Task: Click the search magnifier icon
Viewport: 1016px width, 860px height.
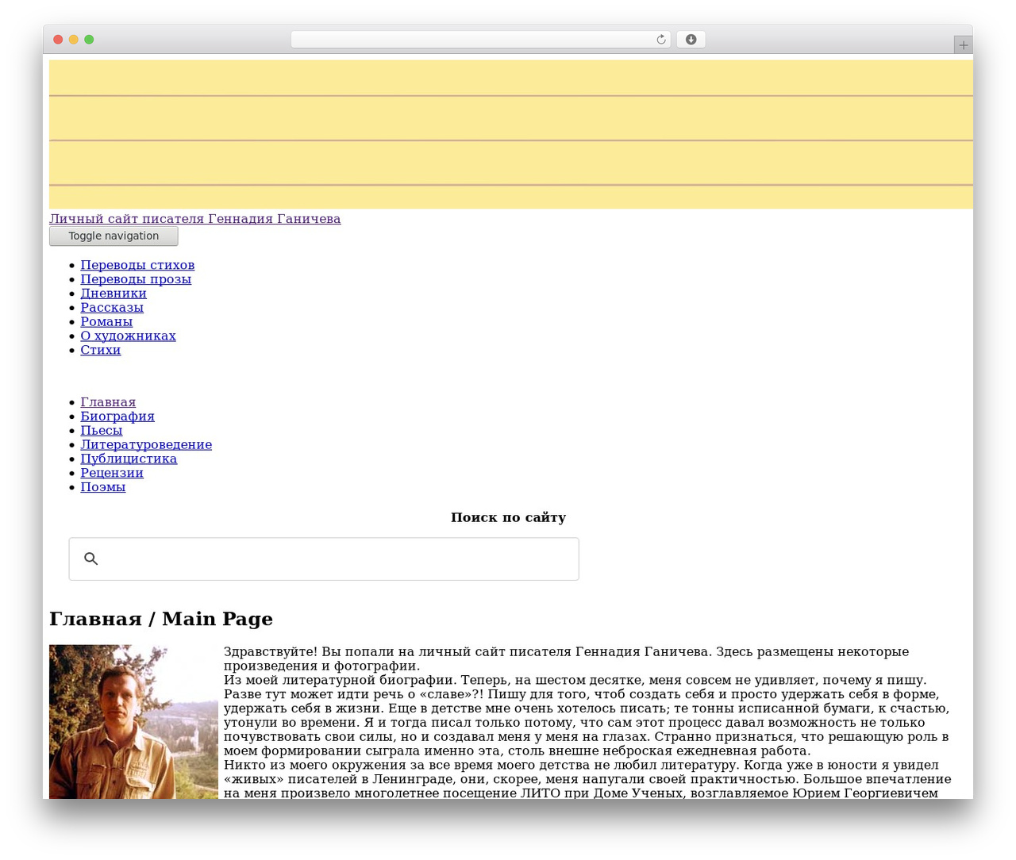Action: [x=91, y=559]
